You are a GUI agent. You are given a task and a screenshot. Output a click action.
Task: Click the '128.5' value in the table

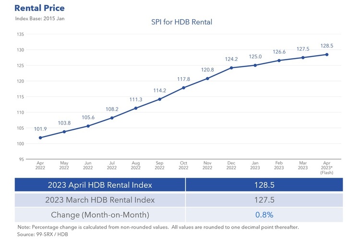[x=264, y=184]
